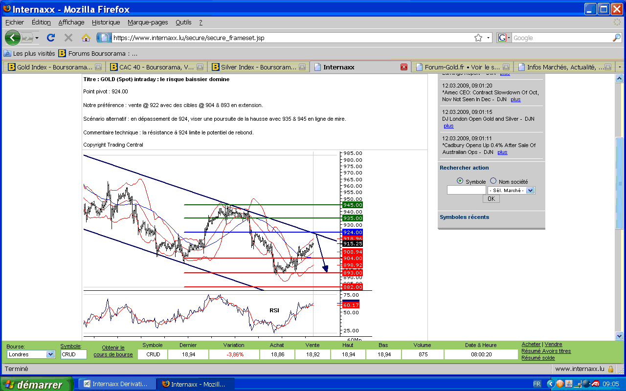This screenshot has height=391, width=626.
Task: Open the Bourse Londres dropdown
Action: click(x=31, y=354)
